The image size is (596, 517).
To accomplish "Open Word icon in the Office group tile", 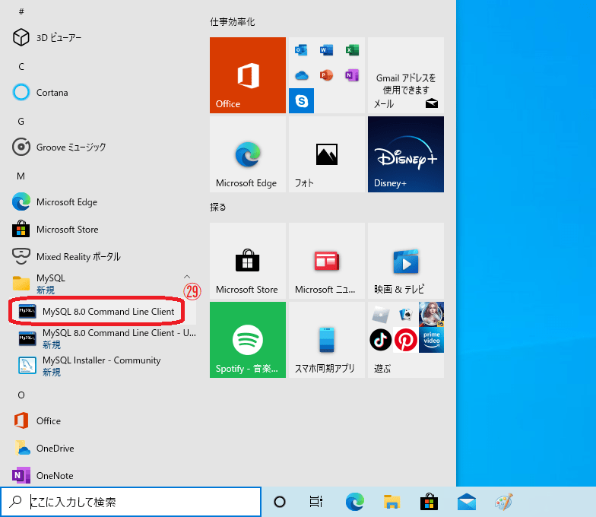I will pos(327,50).
